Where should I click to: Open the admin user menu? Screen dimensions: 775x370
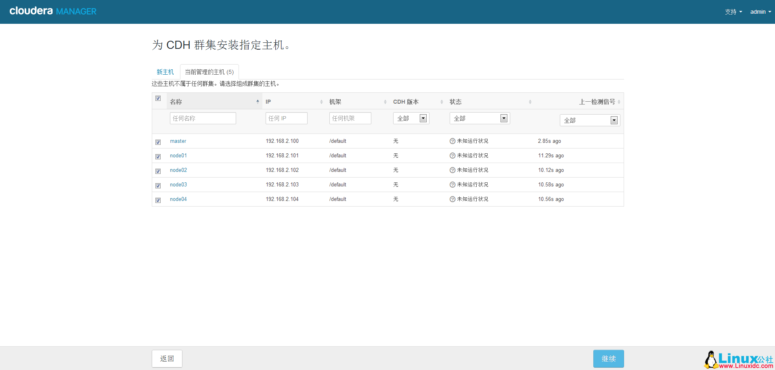760,12
